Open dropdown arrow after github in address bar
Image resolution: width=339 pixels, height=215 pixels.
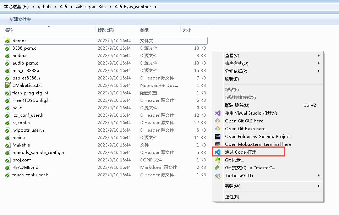pos(55,7)
